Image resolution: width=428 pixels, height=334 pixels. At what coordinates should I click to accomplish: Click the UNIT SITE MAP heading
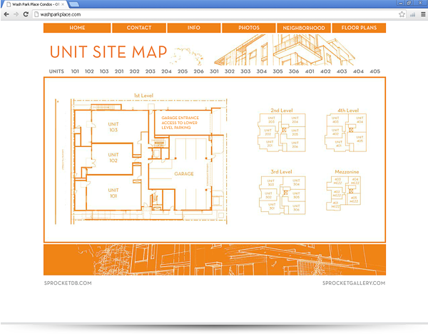tap(108, 52)
